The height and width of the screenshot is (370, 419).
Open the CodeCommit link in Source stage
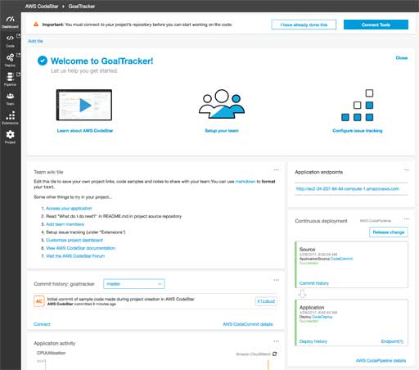[x=341, y=259]
